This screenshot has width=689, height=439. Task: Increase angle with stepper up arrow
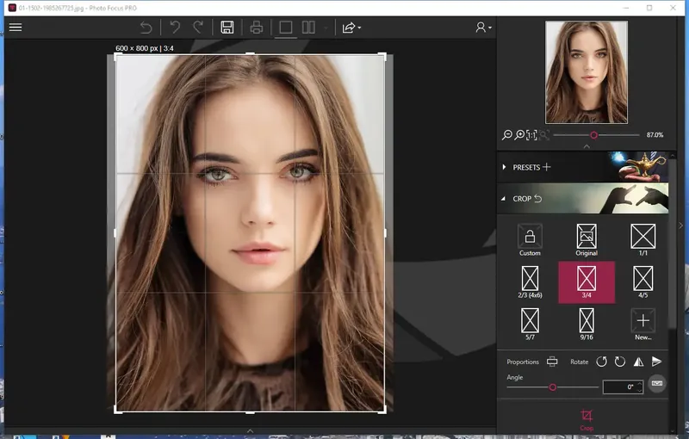pos(639,384)
